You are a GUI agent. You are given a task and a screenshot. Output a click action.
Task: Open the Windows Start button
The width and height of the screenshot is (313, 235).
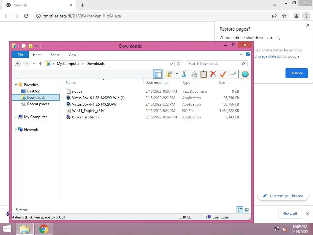coord(7,229)
